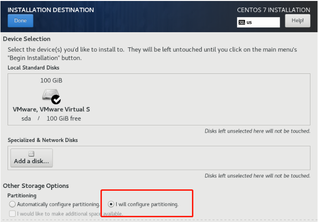Open the Help! button
Screen dimensions: 318x222
[x=298, y=21]
